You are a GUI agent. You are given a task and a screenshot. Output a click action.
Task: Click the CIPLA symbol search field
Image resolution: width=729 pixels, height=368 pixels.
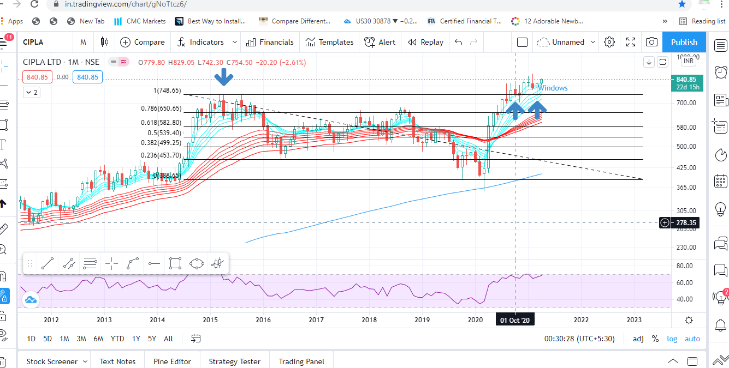coord(44,42)
